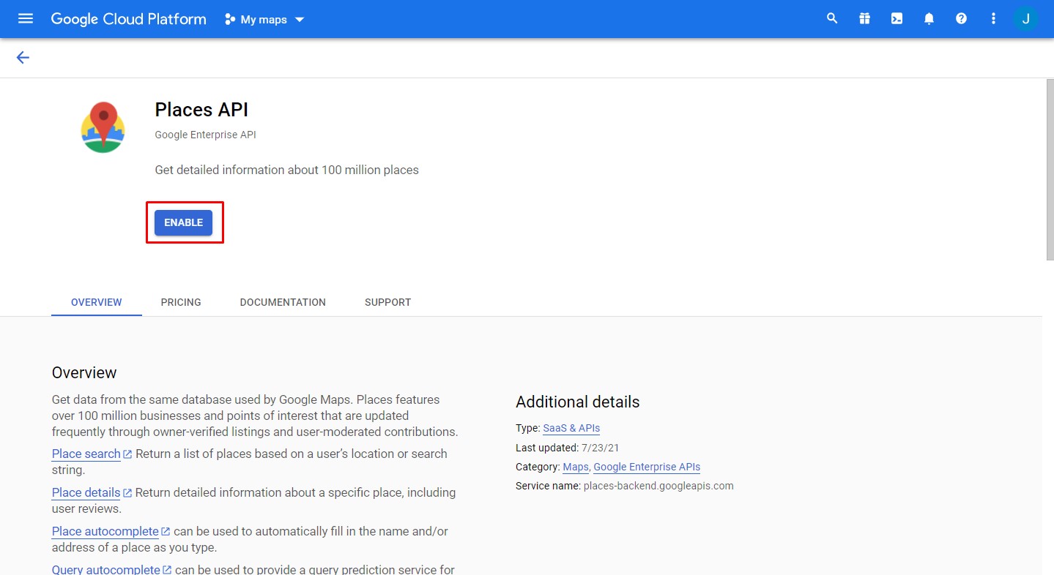Image resolution: width=1054 pixels, height=575 pixels.
Task: Click the J account avatar
Action: point(1025,19)
